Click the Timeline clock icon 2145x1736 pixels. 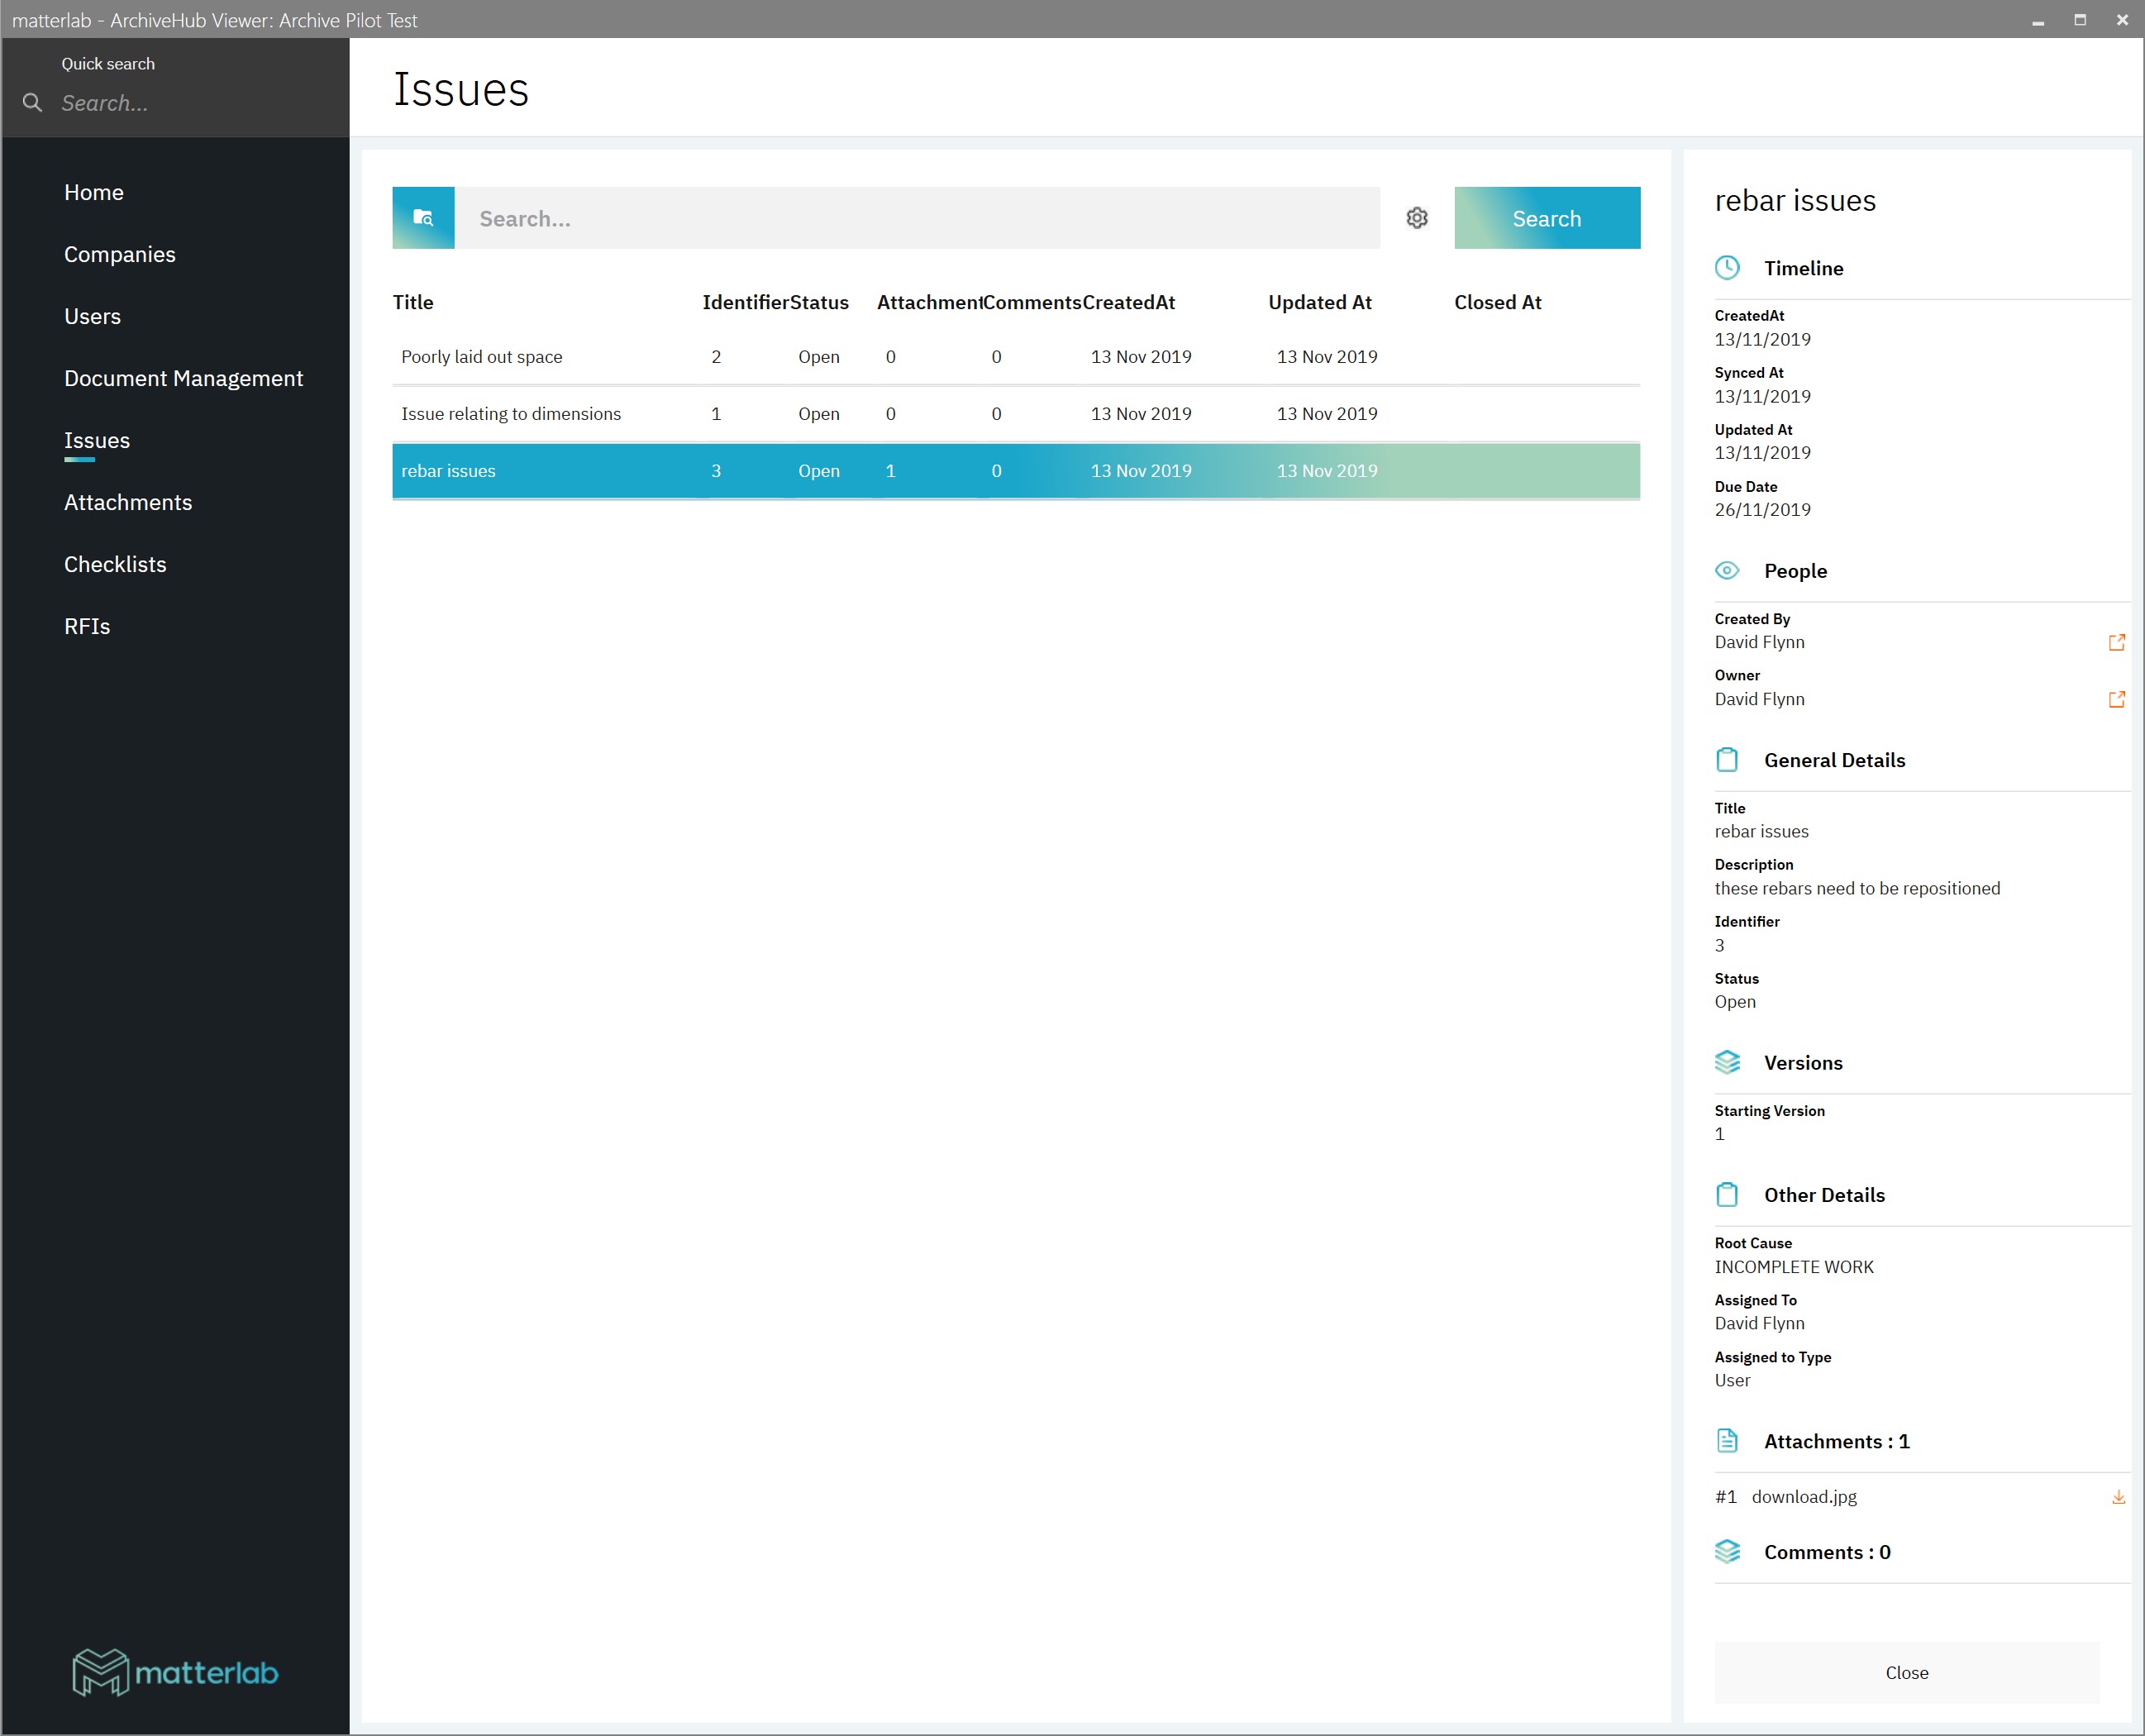point(1727,268)
